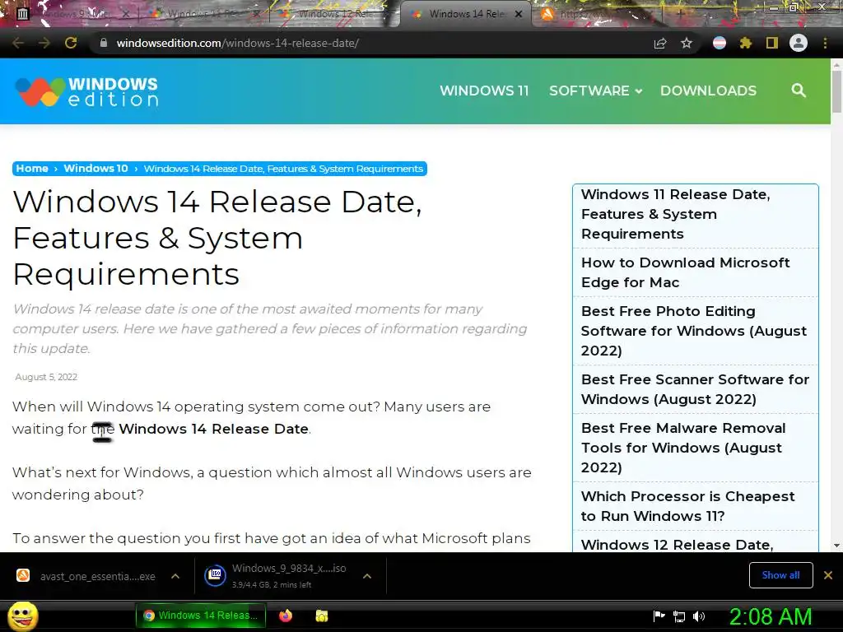The width and height of the screenshot is (843, 632).
Task: Open the Extensions puzzle piece menu
Action: (746, 43)
